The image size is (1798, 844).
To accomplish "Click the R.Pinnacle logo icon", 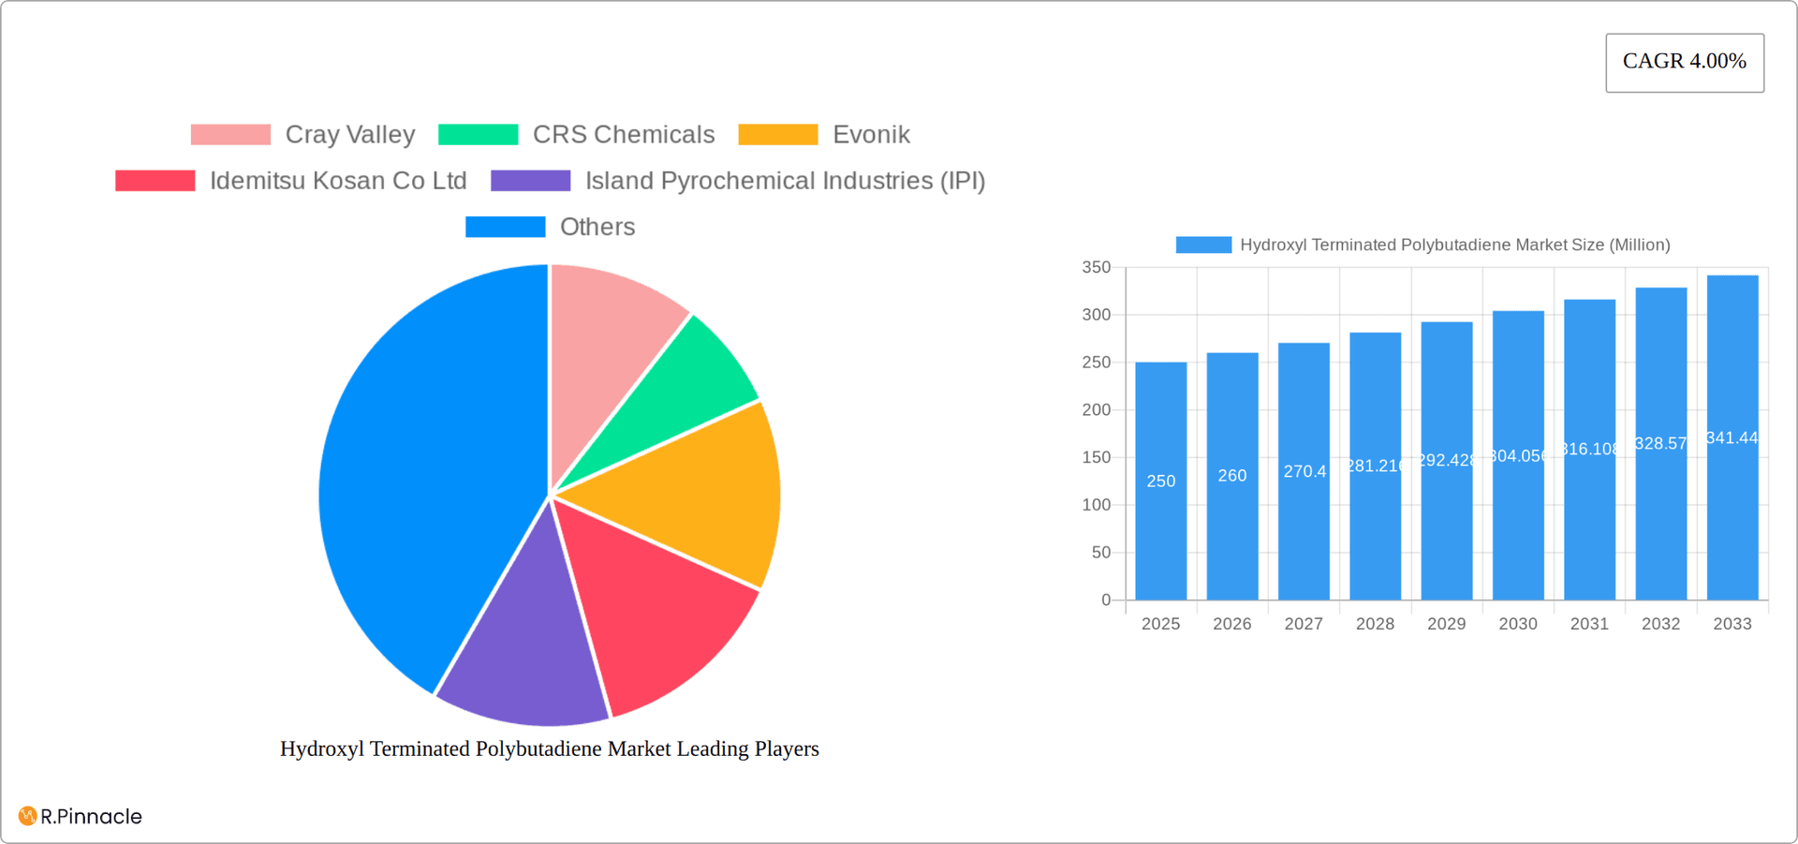I will tap(27, 816).
